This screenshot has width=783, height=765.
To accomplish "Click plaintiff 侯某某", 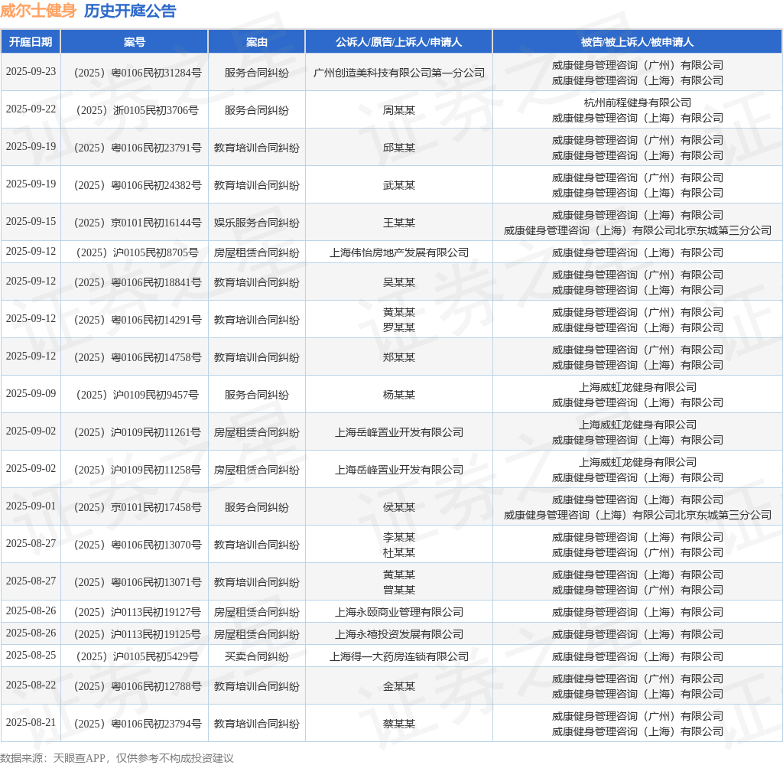I will 399,508.
